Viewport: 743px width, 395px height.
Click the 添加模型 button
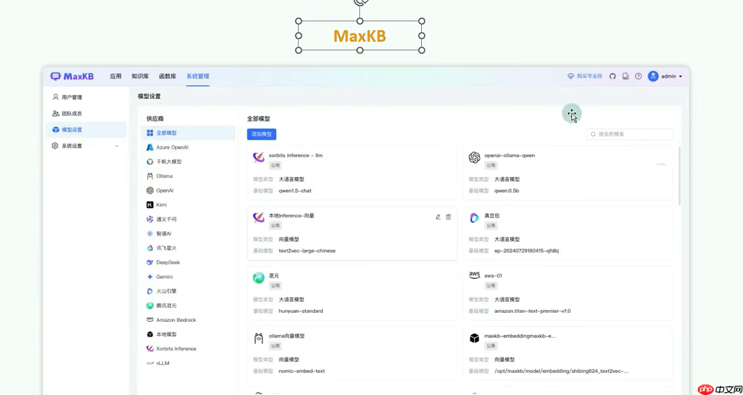(x=261, y=134)
